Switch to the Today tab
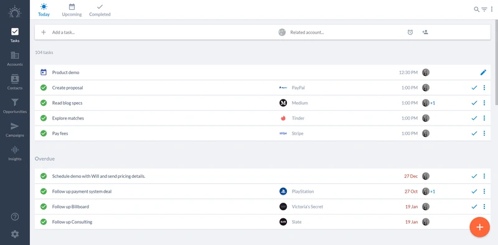Viewport: 498px width, 245px height. tap(44, 10)
